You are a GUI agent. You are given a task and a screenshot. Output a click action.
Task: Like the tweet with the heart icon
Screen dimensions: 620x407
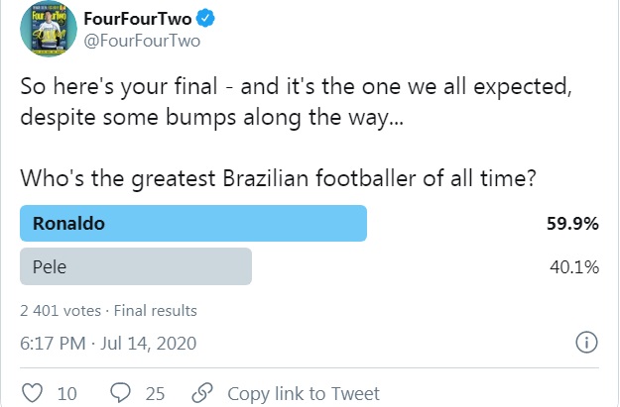click(32, 393)
